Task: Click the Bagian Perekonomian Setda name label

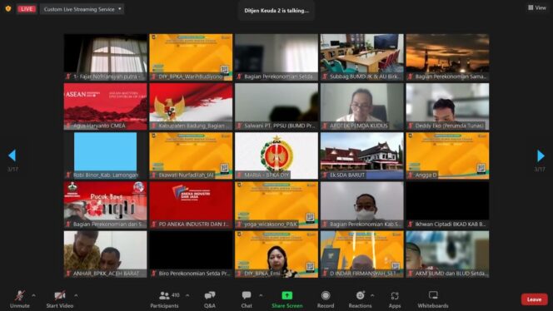Action: click(x=279, y=77)
